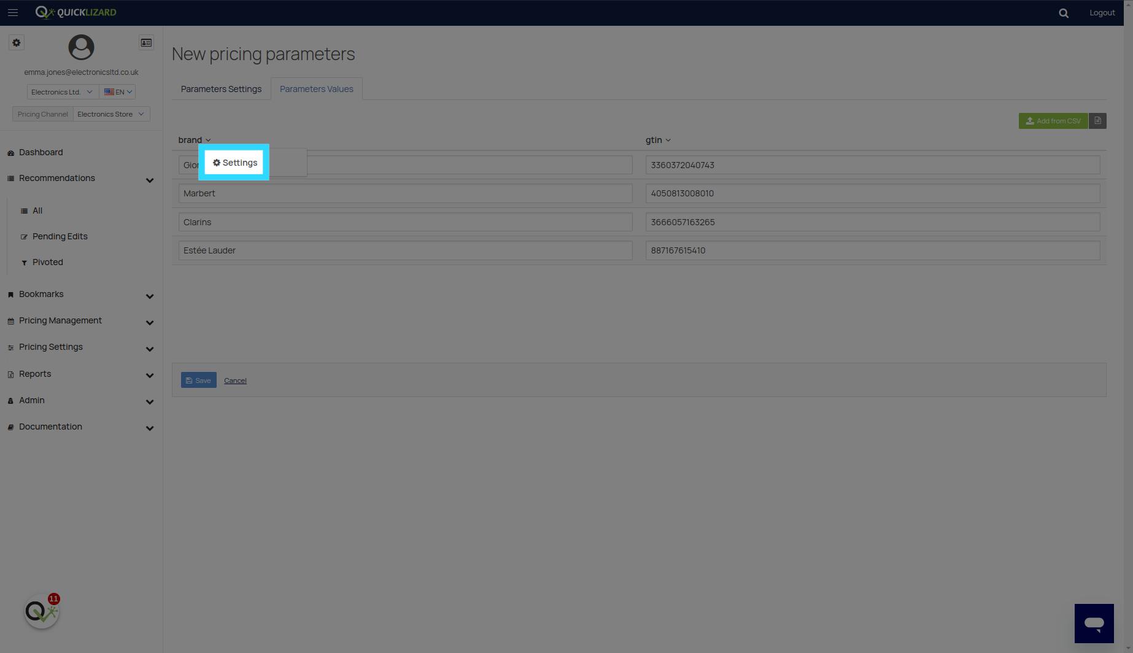Click the user profile avatar
This screenshot has width=1133, height=653.
pos(81,47)
